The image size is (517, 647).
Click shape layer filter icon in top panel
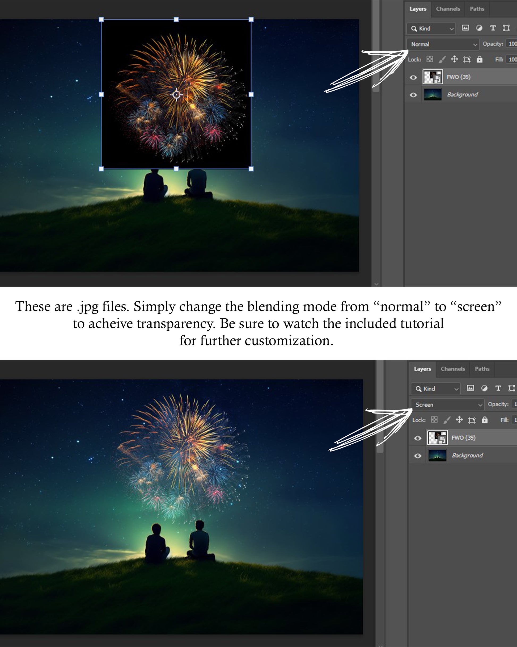[x=506, y=28]
